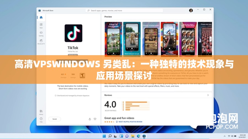The width and height of the screenshot is (248, 139).
Task: Open the third preview 'Discover trending content'
Action: [151, 39]
